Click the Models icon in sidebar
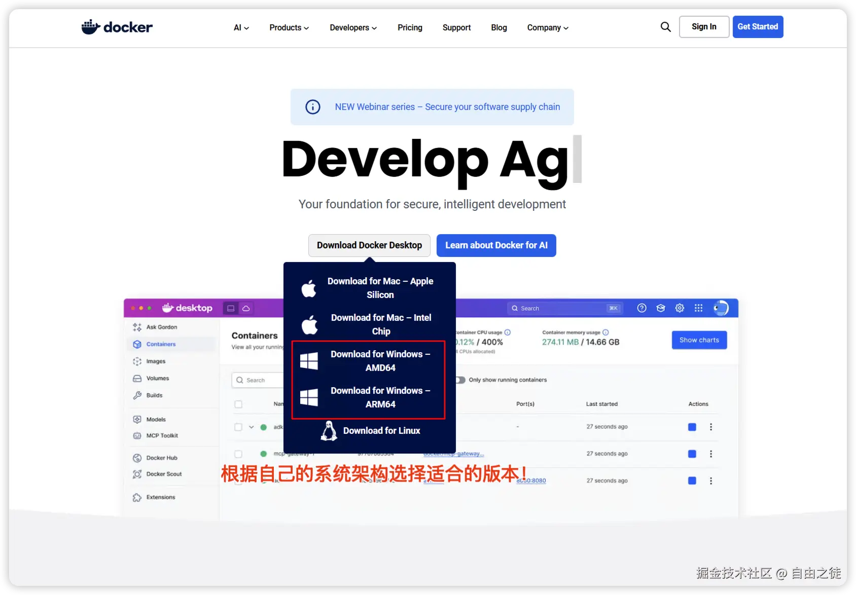The height and width of the screenshot is (595, 856). [x=137, y=420]
